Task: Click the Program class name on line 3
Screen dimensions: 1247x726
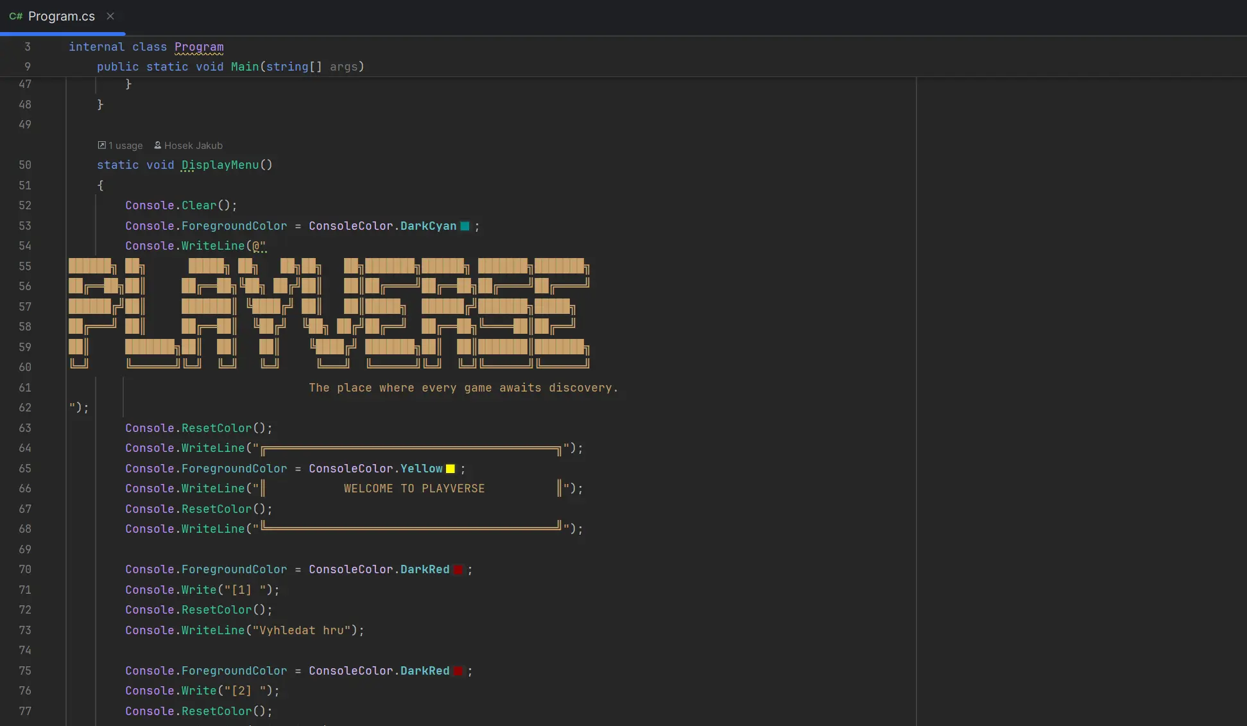Action: click(x=198, y=47)
